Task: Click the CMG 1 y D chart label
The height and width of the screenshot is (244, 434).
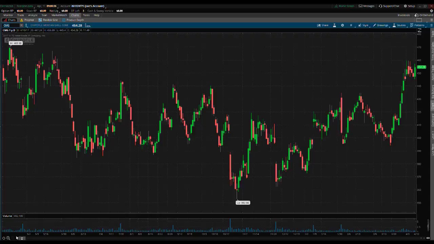Action: coord(9,30)
